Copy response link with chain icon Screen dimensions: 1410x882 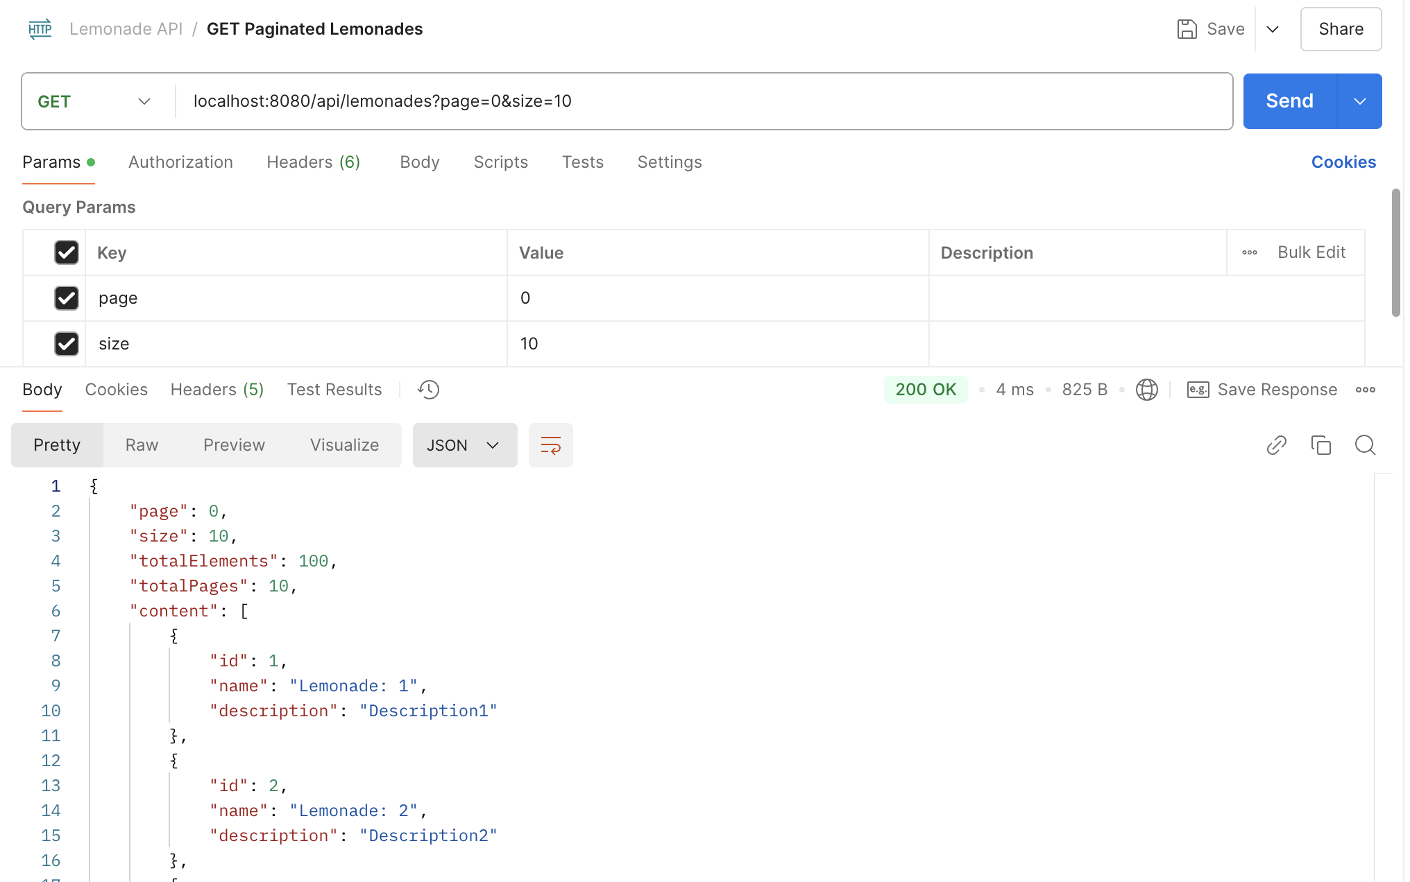pyautogui.click(x=1276, y=445)
